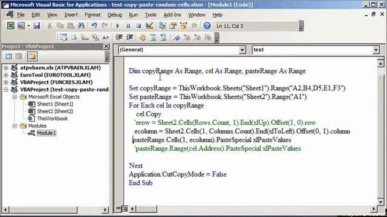Toggle Folders button in Project pane

tap(32, 57)
